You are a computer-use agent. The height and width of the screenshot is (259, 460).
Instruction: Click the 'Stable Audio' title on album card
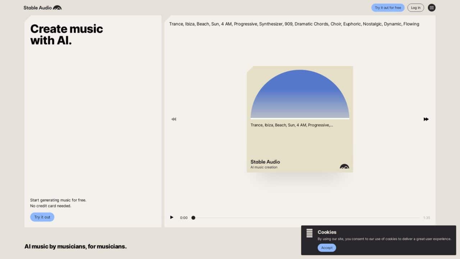pyautogui.click(x=265, y=162)
